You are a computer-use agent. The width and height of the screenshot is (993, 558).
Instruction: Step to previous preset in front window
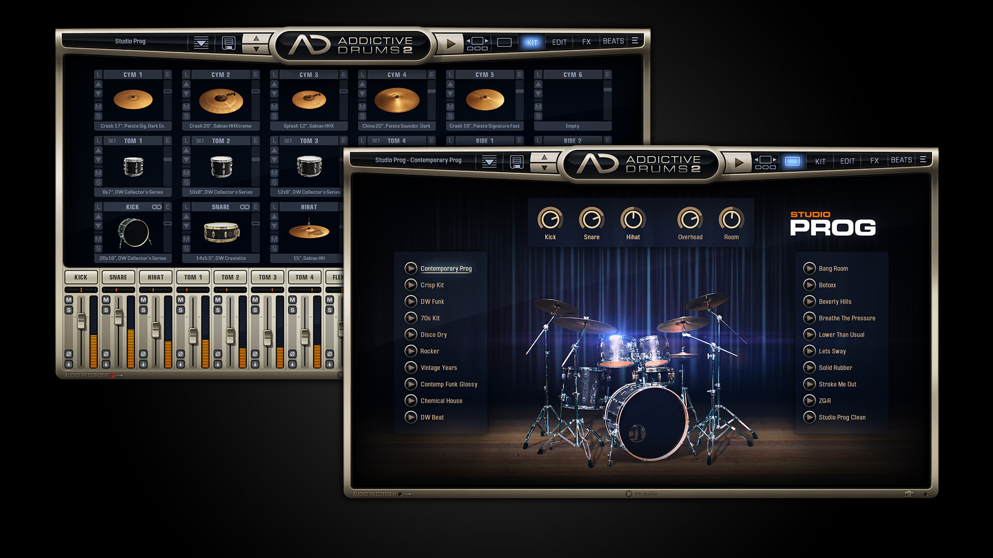pos(544,157)
